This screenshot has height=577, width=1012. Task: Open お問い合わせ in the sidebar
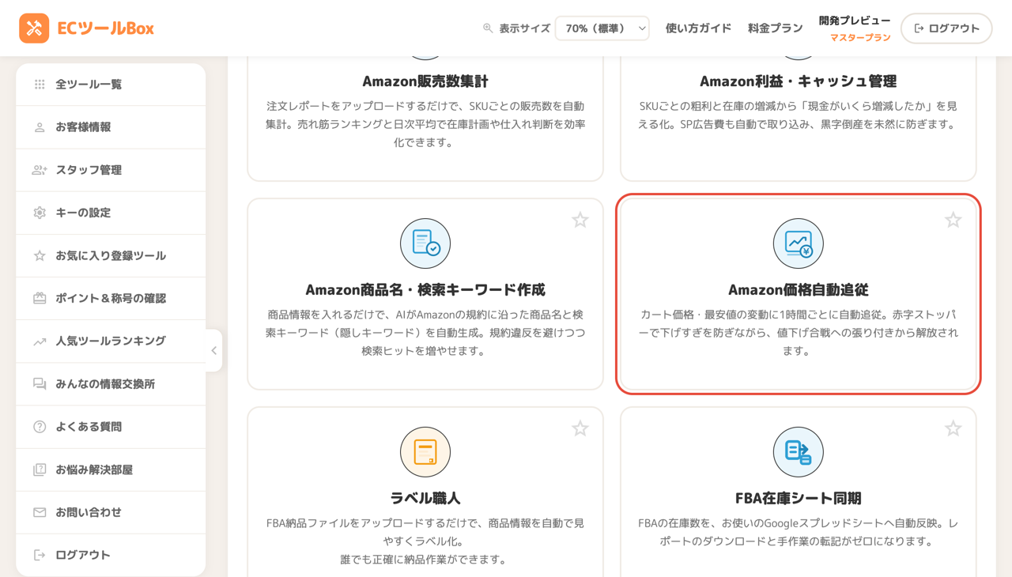point(111,512)
